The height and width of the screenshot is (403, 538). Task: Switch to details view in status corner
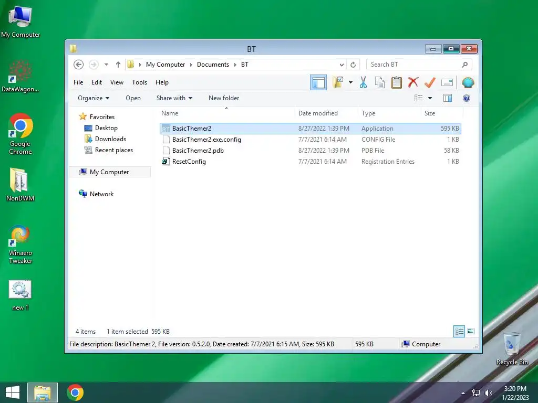coord(459,331)
